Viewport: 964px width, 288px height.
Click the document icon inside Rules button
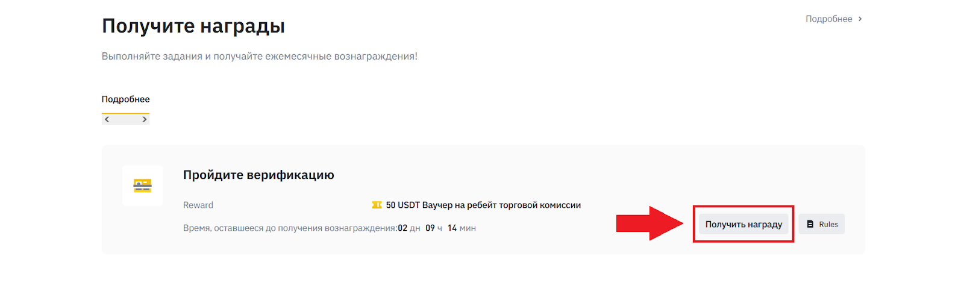coord(810,224)
